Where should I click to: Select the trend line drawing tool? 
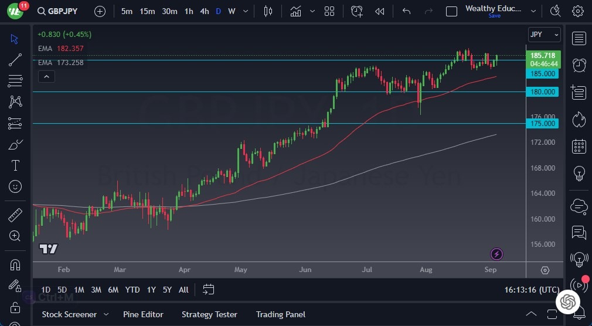click(x=15, y=59)
